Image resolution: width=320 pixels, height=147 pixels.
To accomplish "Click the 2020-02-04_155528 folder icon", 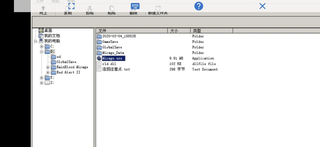I will (x=99, y=36).
